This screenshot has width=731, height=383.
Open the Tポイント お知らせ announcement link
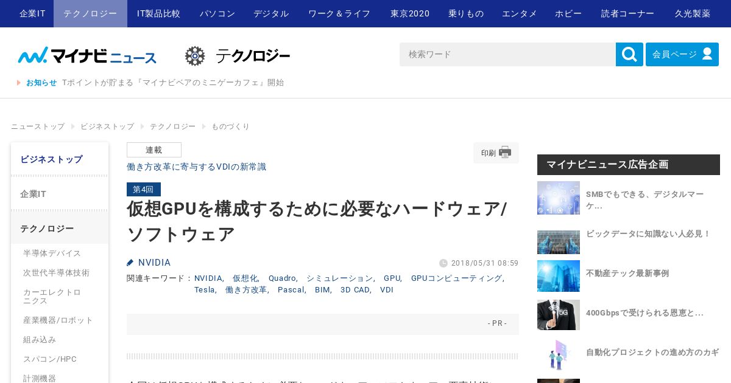(x=173, y=83)
